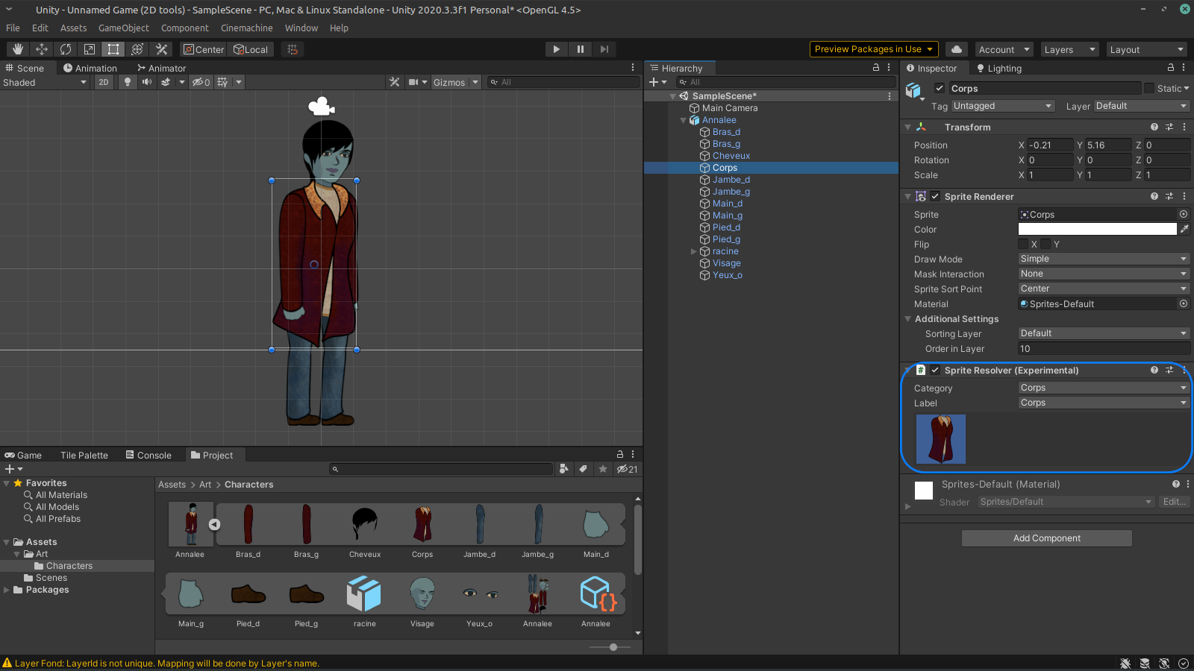Open Preview Packages in Use
Screen dimensions: 1194x671
coord(874,49)
